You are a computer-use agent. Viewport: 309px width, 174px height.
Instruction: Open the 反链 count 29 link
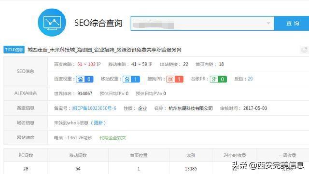tap(250, 79)
